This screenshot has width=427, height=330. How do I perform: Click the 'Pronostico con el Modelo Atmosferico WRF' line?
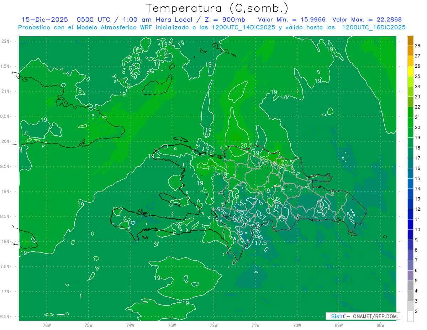point(86,27)
